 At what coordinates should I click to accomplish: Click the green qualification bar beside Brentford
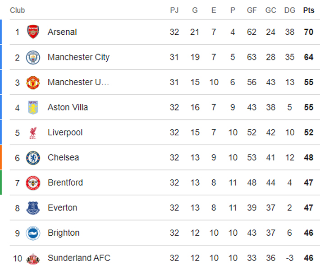click(x=1, y=182)
